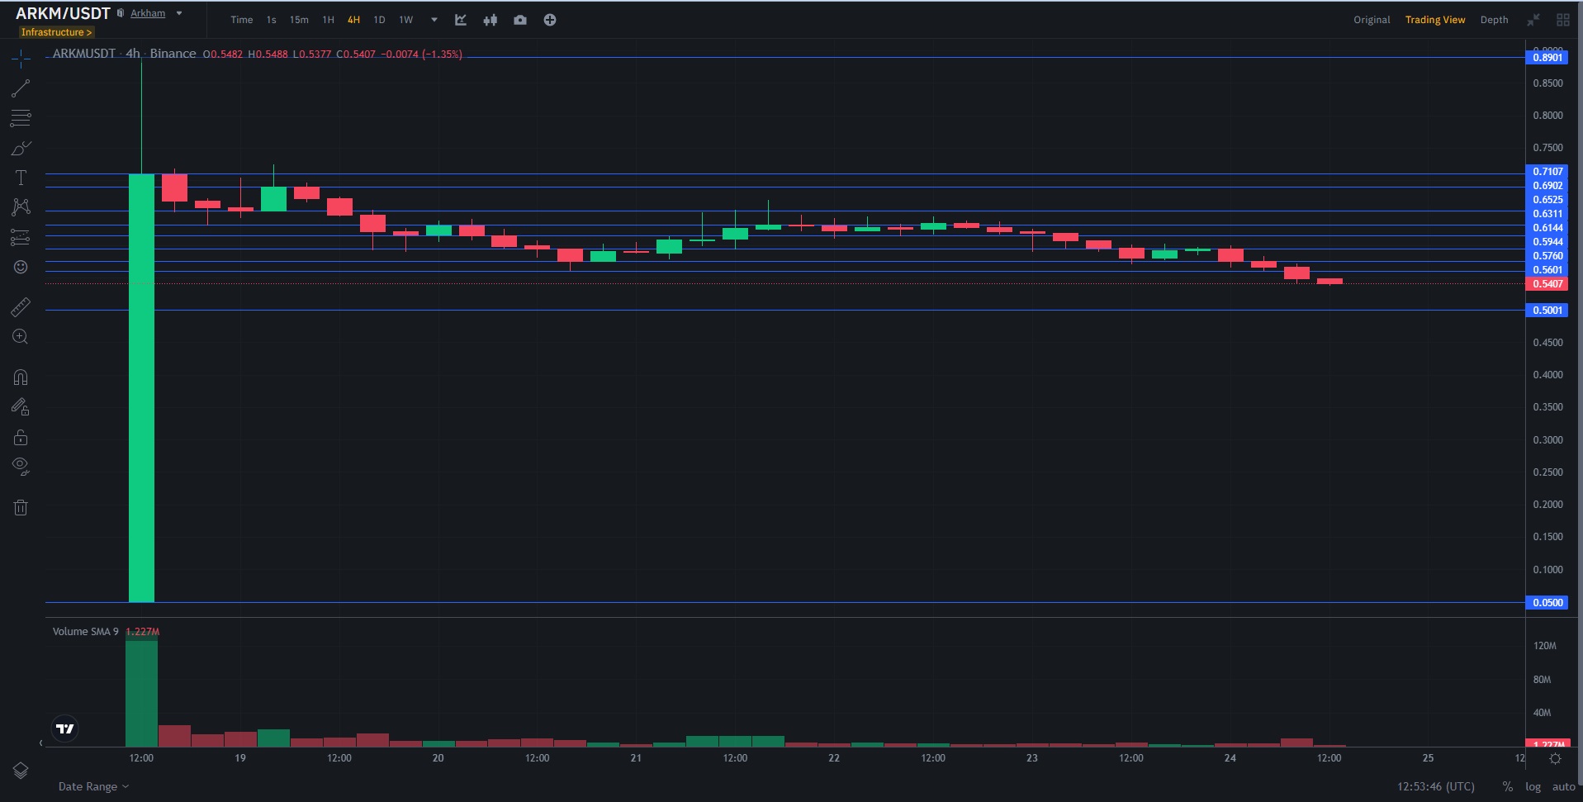Image resolution: width=1583 pixels, height=802 pixels.
Task: Open the chart patterns tool
Action: [21, 206]
